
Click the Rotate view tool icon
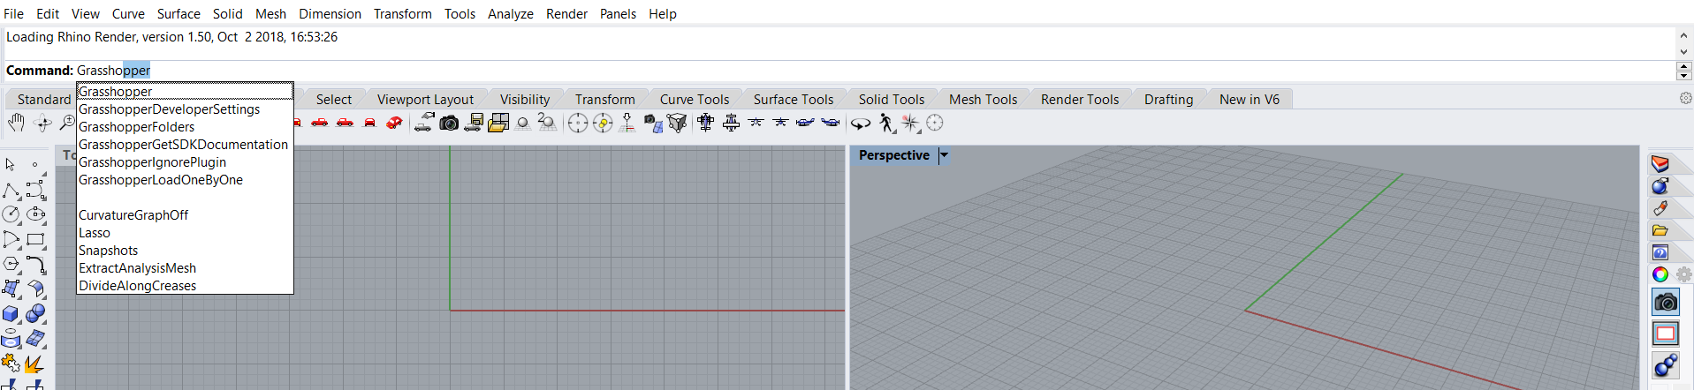42,124
